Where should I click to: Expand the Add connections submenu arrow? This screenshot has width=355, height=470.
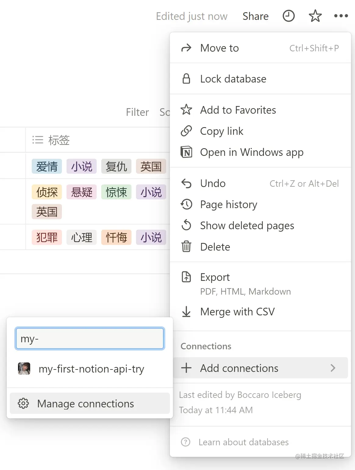point(333,368)
